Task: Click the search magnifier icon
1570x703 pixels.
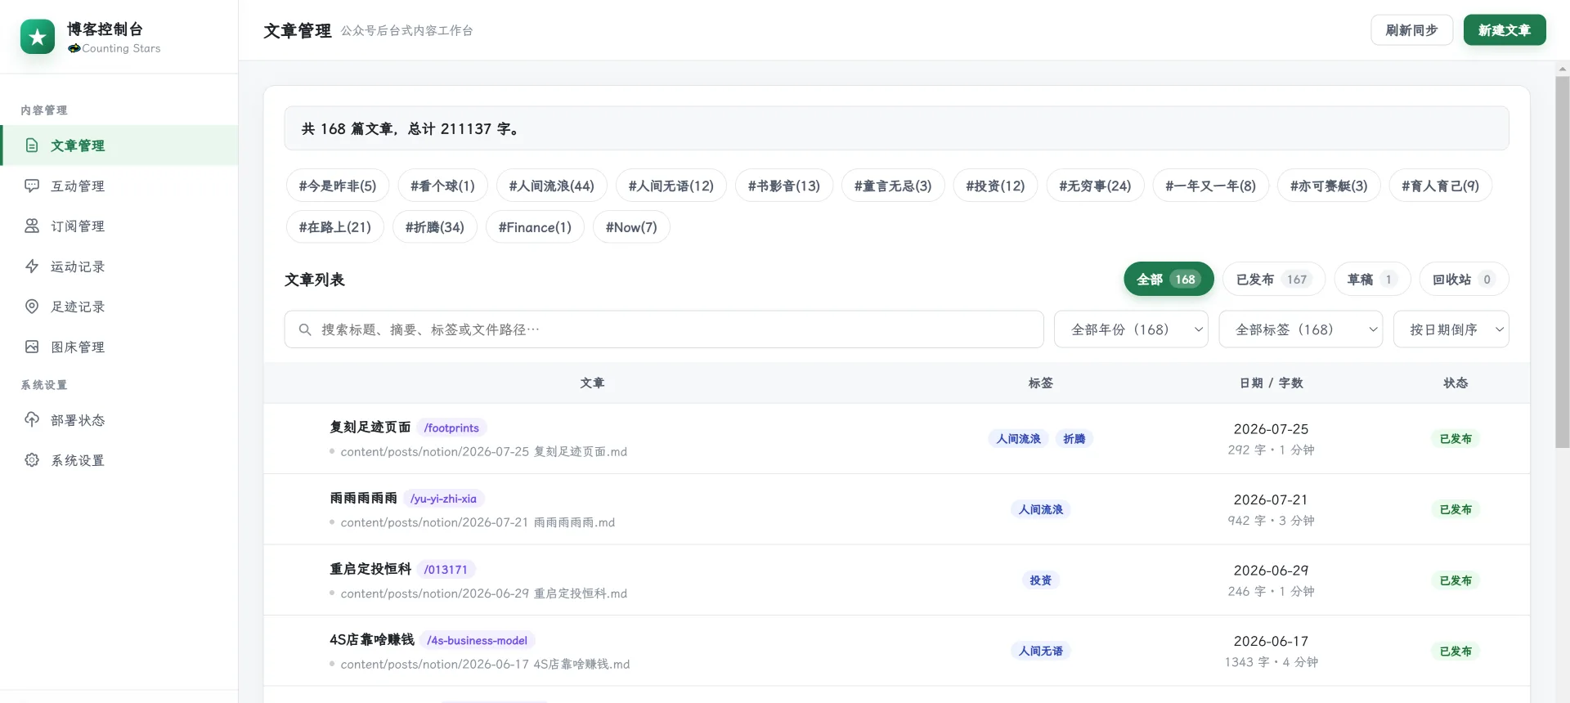Action: [x=305, y=329]
